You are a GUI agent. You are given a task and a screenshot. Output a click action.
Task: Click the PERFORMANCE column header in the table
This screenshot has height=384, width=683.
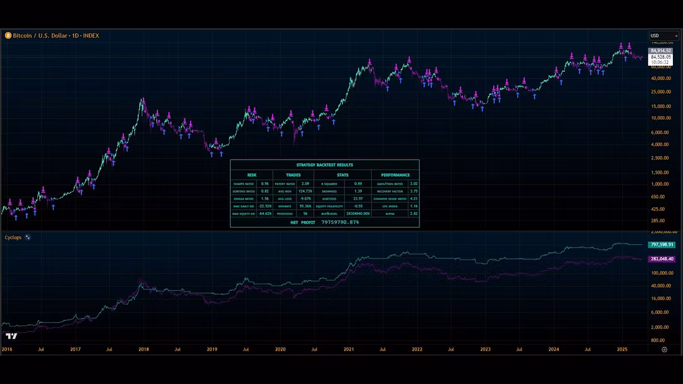395,175
